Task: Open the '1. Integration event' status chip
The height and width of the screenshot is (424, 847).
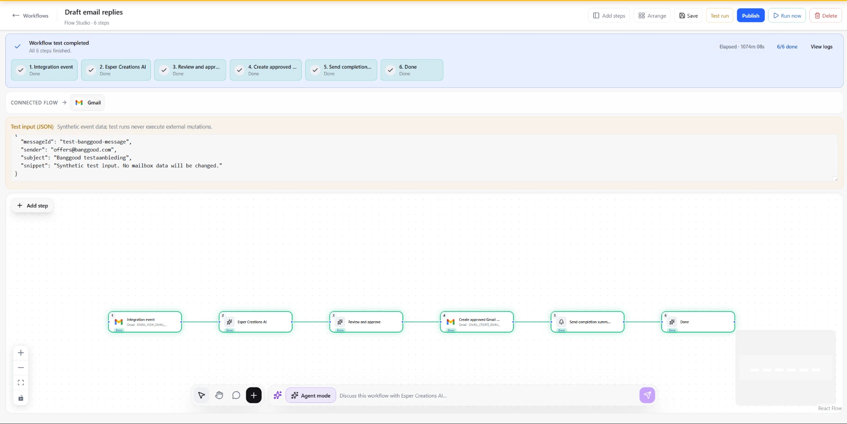Action: point(44,70)
